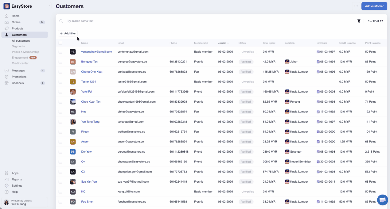Click the Reports chart icon
This screenshot has width=390, height=209.
(6, 179)
